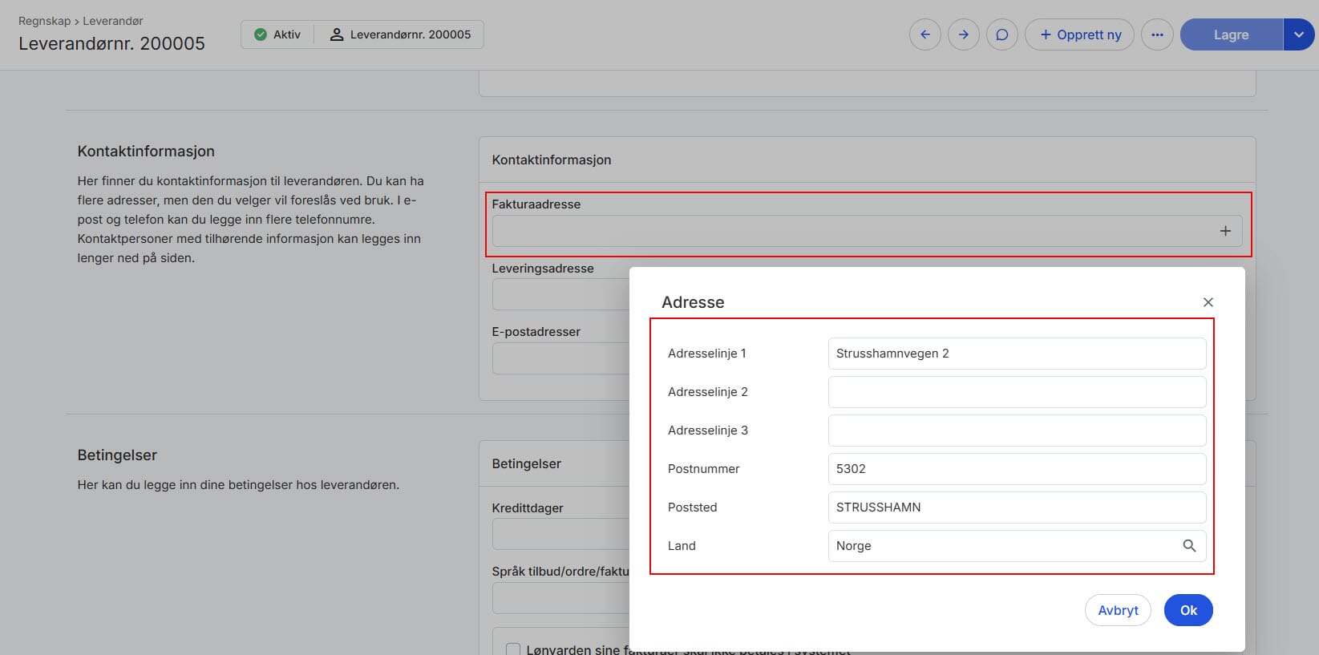Viewport: 1319px width, 655px height.
Task: Click the plus icon in Fakturaadresse field
Action: pyautogui.click(x=1225, y=231)
